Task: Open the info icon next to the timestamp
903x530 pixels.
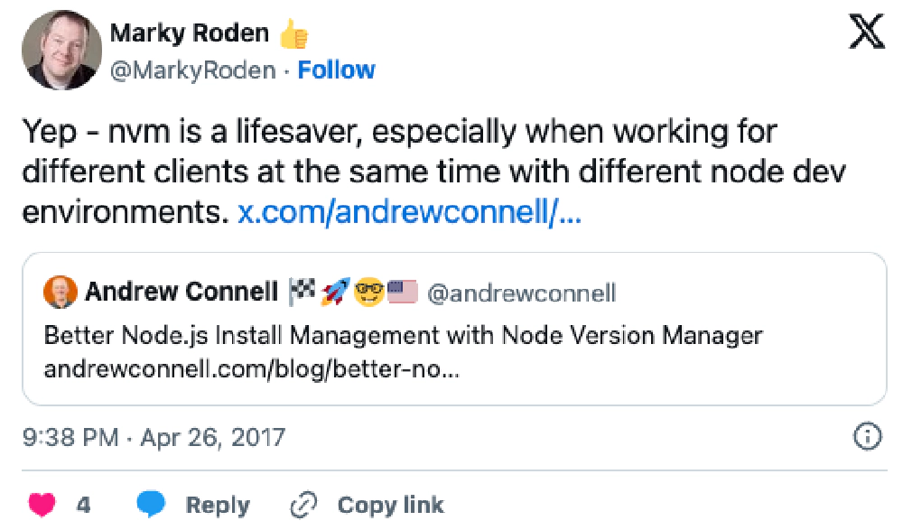Action: click(869, 437)
